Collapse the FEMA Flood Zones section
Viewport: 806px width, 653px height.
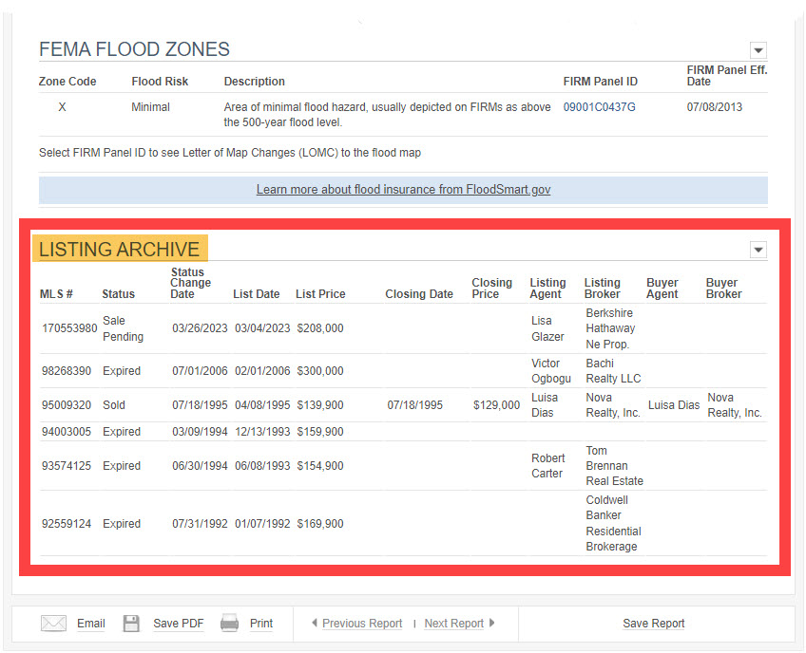(x=758, y=50)
